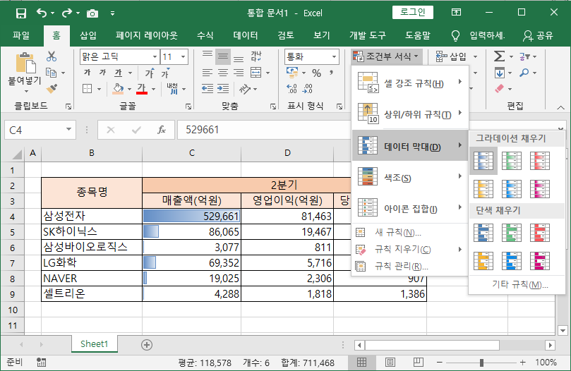Toggle italic formatting button
Screen dimensions: 571x371
[x=102, y=73]
